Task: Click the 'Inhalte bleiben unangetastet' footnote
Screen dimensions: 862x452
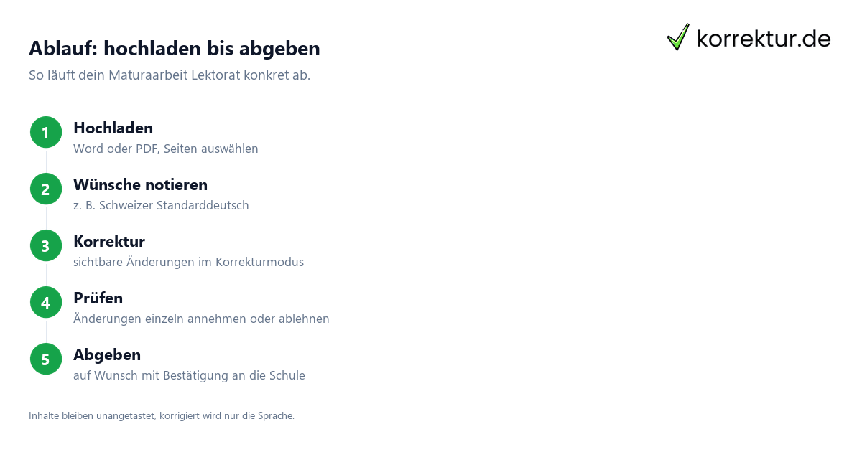Action: click(x=162, y=415)
